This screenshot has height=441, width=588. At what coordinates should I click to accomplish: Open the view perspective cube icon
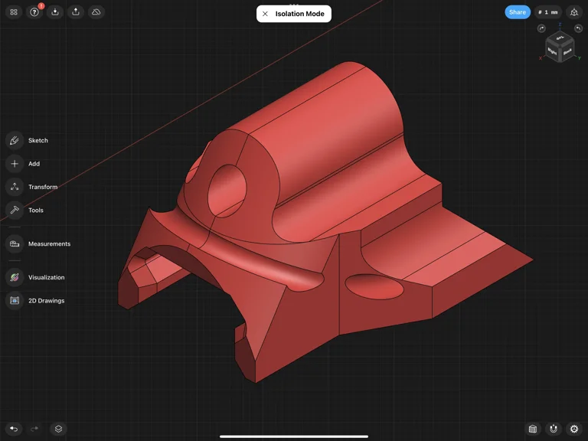click(x=574, y=12)
